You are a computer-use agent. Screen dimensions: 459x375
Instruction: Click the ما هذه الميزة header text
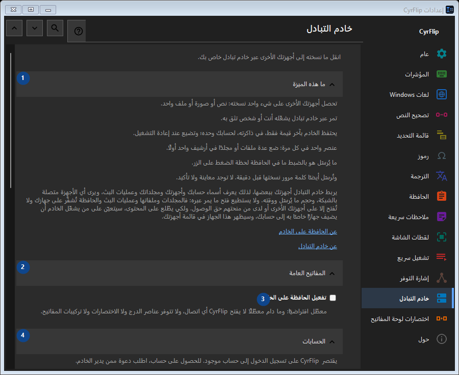point(309,84)
